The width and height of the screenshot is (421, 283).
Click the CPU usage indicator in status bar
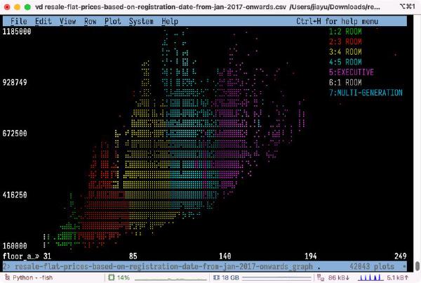121,278
